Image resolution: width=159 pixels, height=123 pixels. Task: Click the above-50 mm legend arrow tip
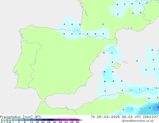(x=79, y=120)
